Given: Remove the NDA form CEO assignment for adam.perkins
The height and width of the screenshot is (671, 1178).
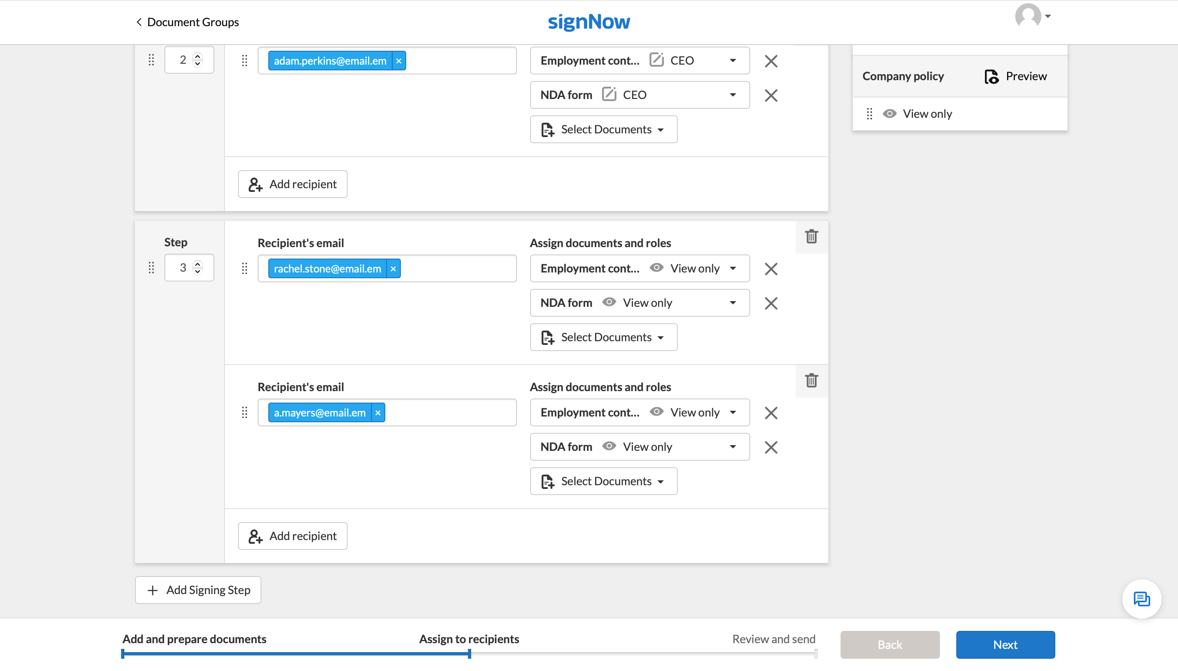Looking at the screenshot, I should (771, 95).
